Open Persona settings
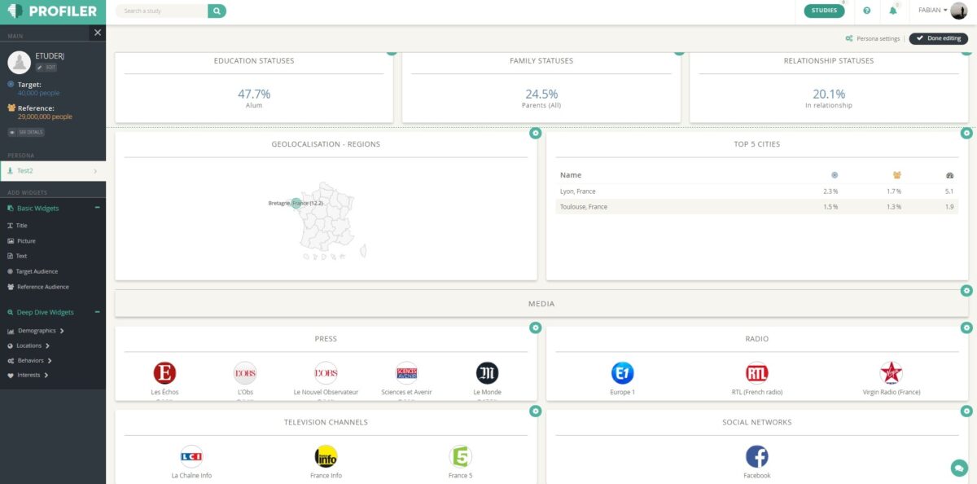 tap(873, 38)
